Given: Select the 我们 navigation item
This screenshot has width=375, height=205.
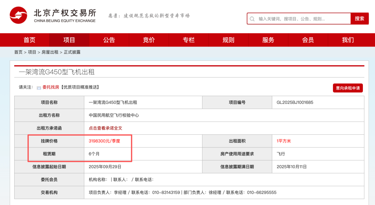Looking at the screenshot, I should tap(348, 40).
